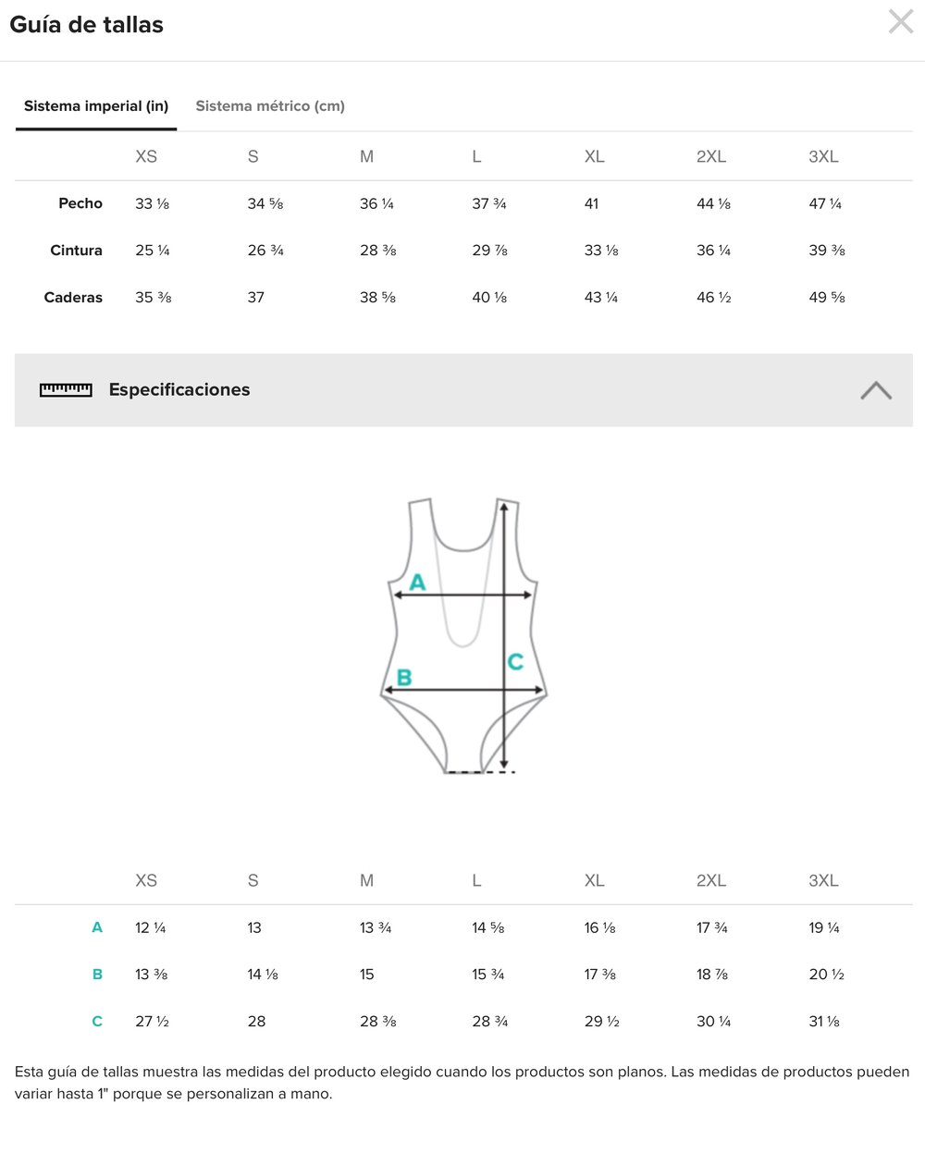Click the Especificaciones section heading
Image resolution: width=925 pixels, height=1153 pixels.
tap(179, 390)
